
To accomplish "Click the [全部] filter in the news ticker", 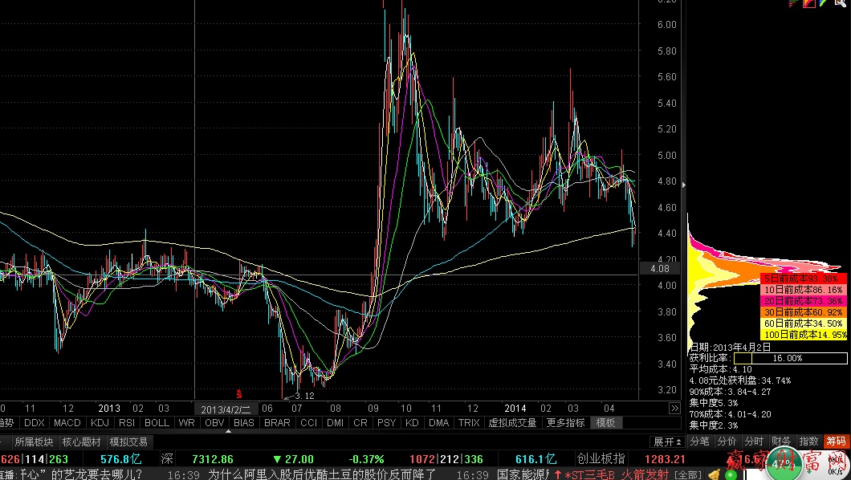I will pyautogui.click(x=687, y=474).
